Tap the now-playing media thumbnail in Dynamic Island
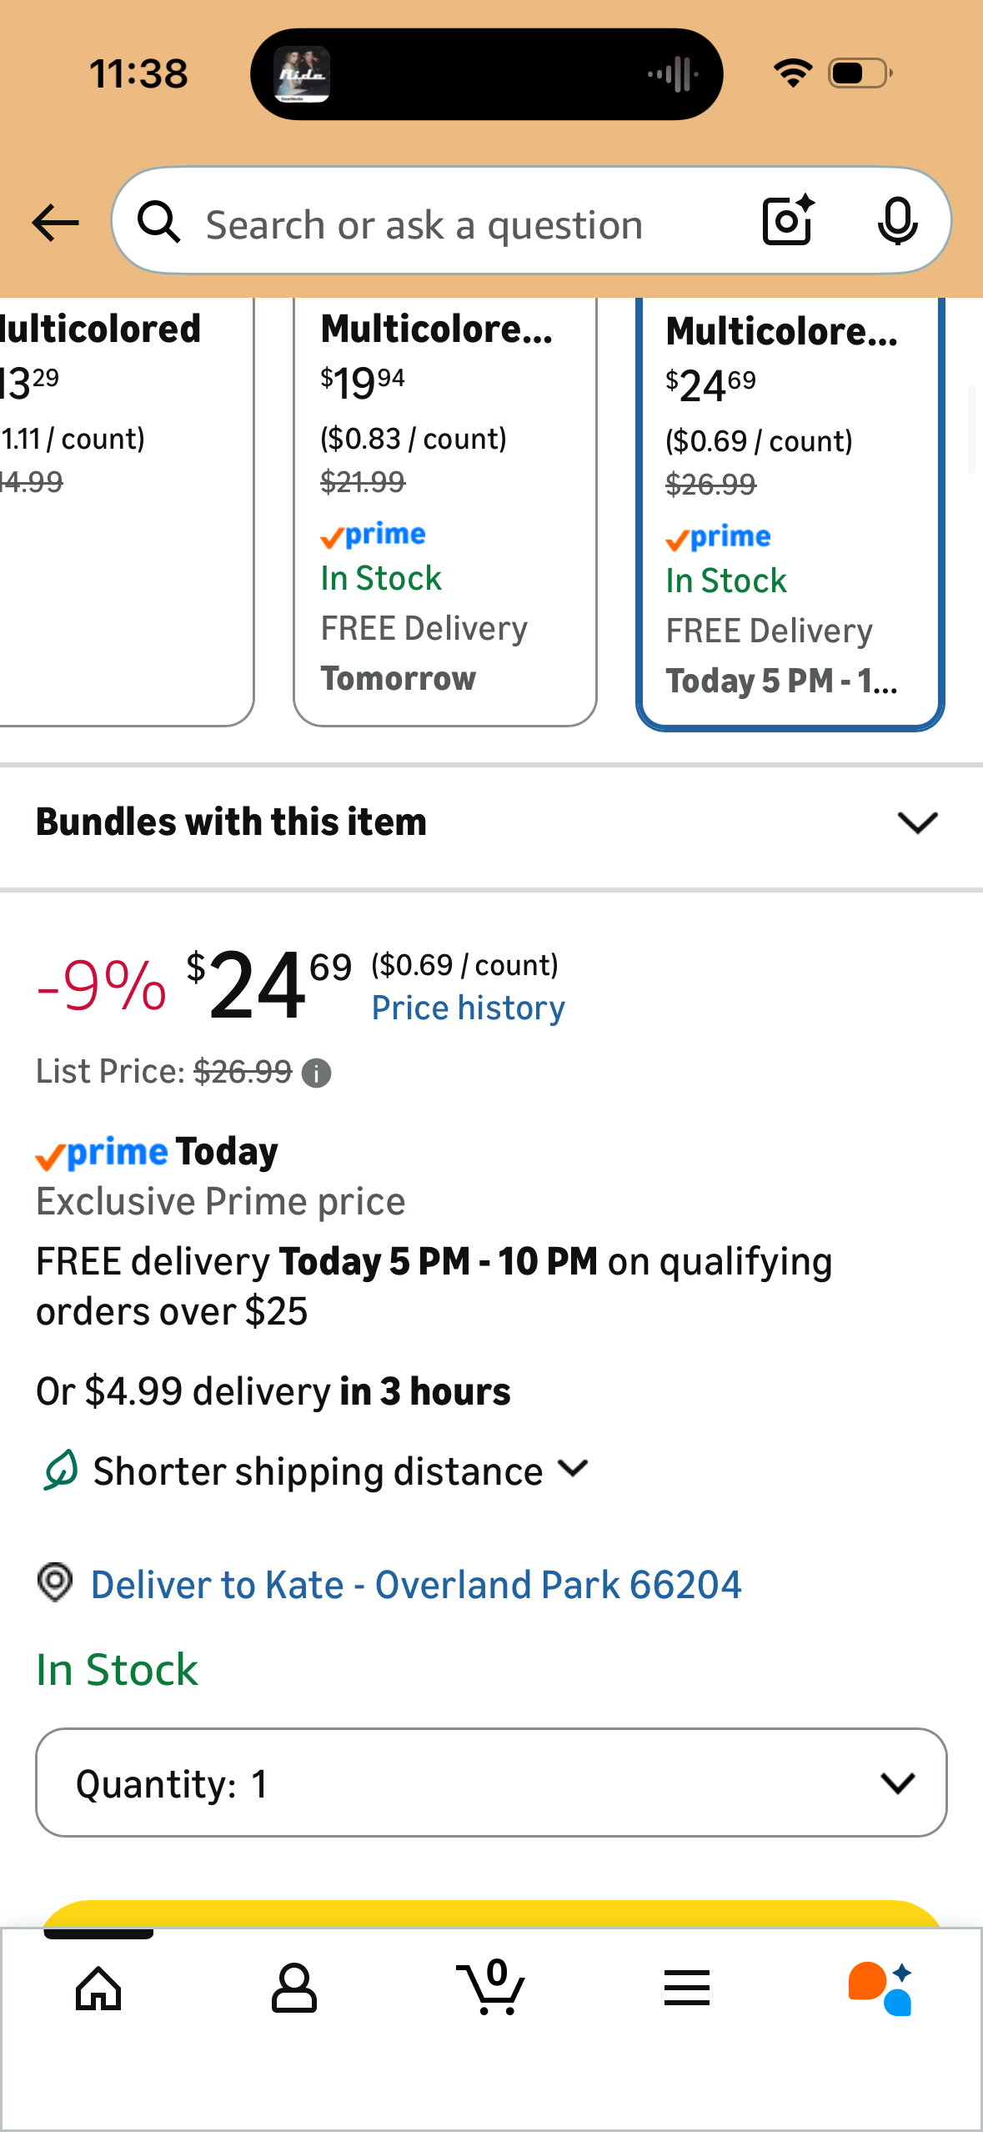 303,74
